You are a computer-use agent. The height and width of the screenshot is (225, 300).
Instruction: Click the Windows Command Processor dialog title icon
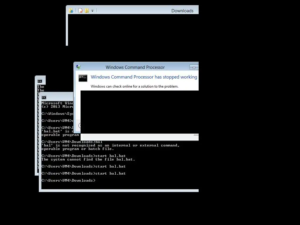tap(79, 67)
